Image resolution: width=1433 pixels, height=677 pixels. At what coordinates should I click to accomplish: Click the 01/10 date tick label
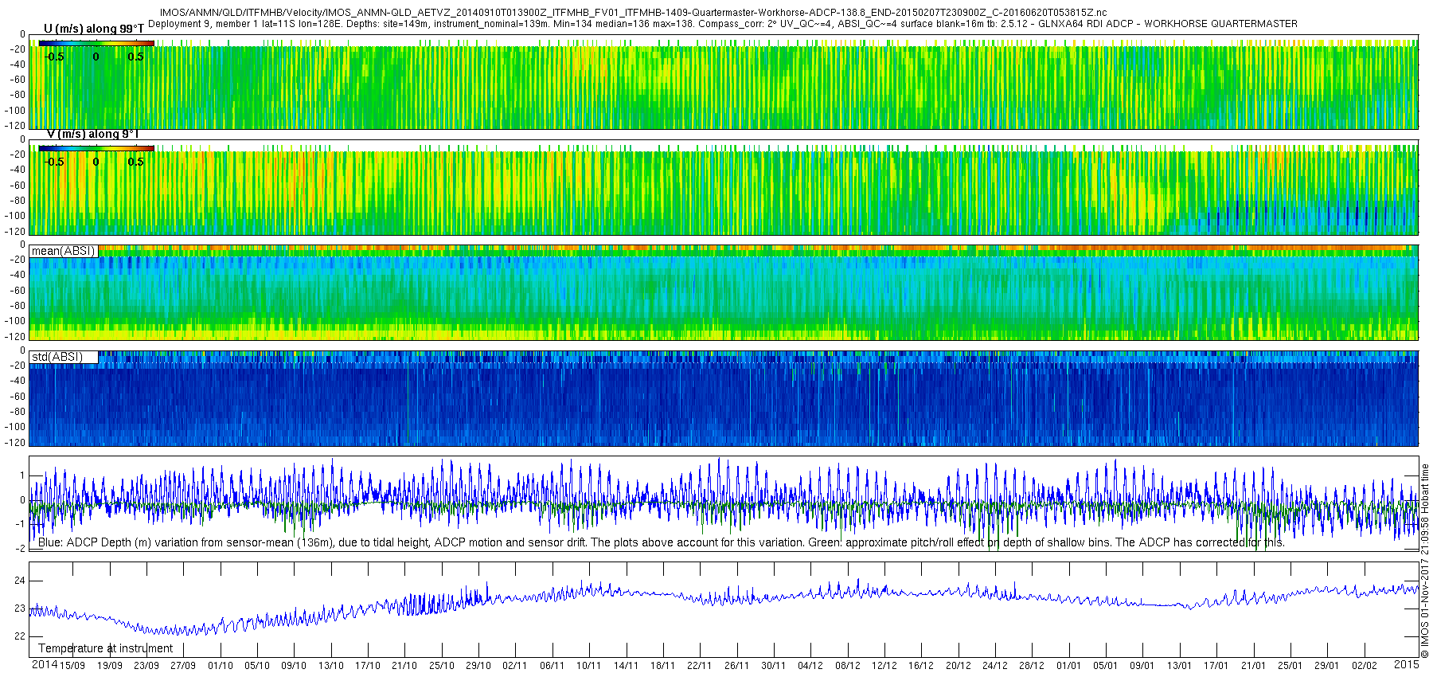221,666
